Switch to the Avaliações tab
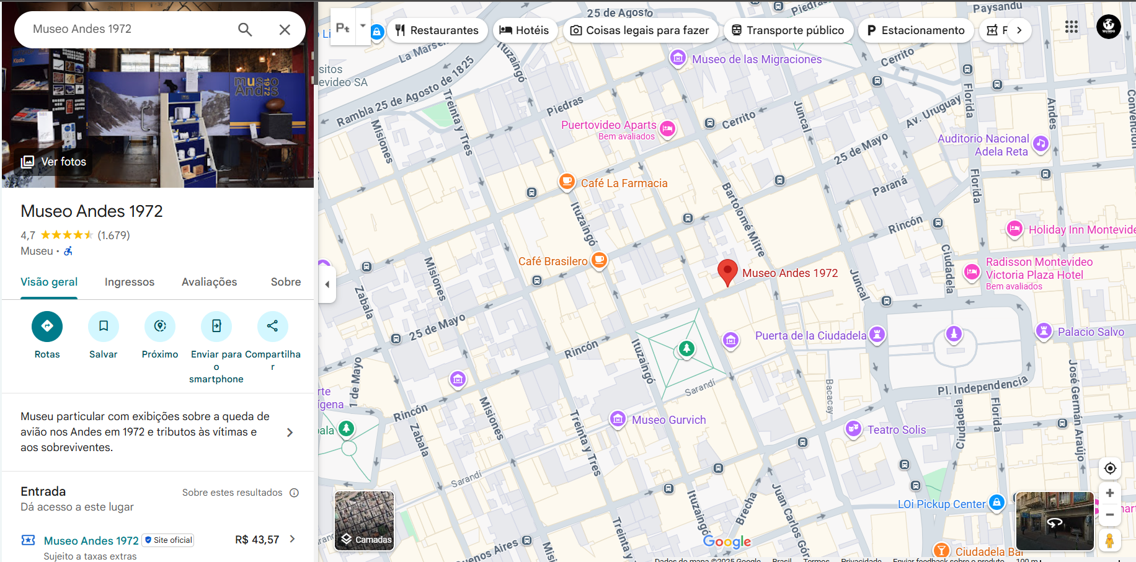Screen dimensions: 1136x562 pyautogui.click(x=209, y=282)
